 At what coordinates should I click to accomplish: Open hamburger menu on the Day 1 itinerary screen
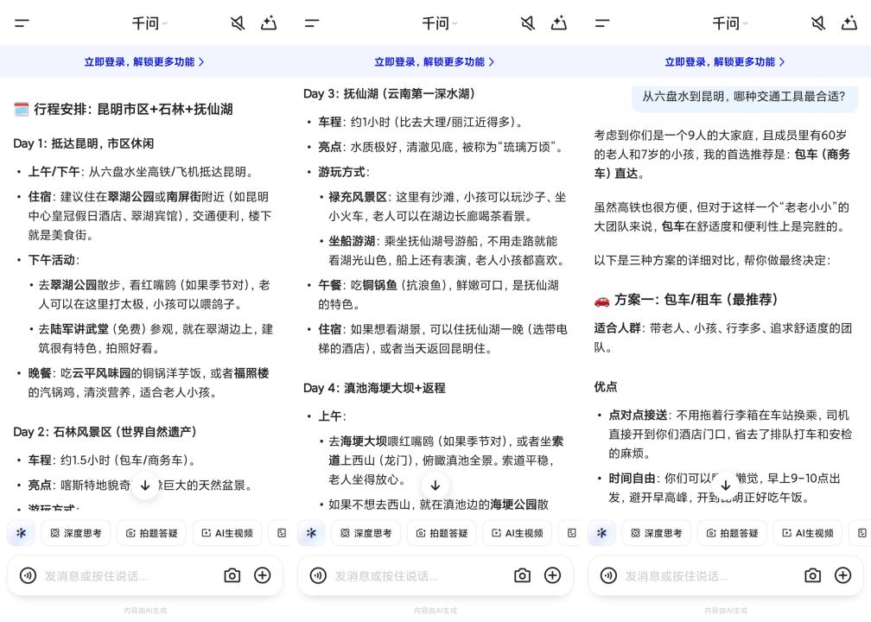tap(22, 23)
